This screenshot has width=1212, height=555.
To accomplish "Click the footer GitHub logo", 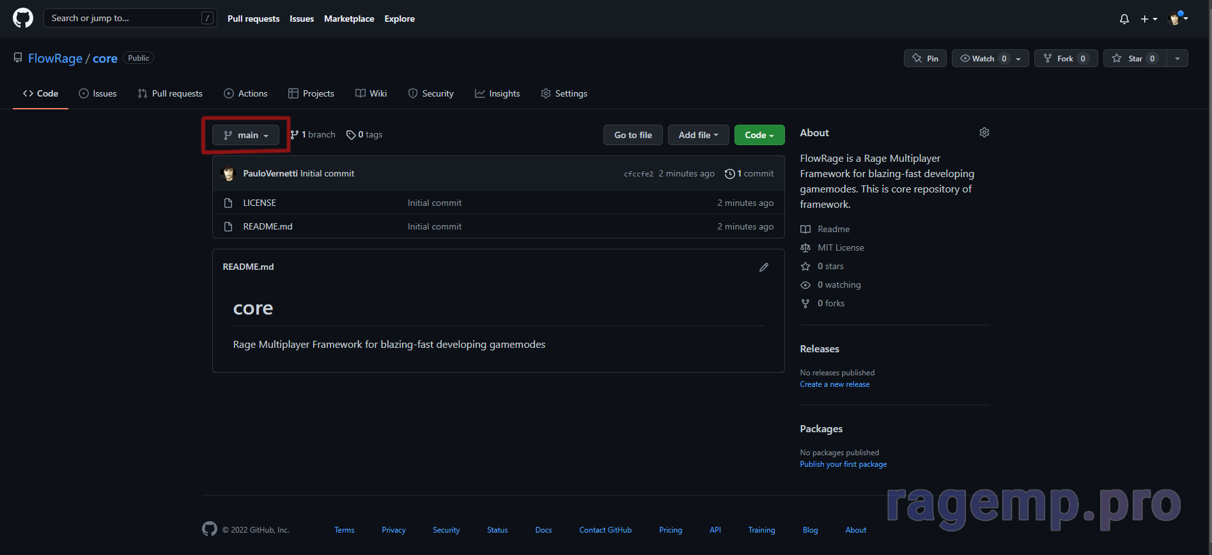I will 210,529.
